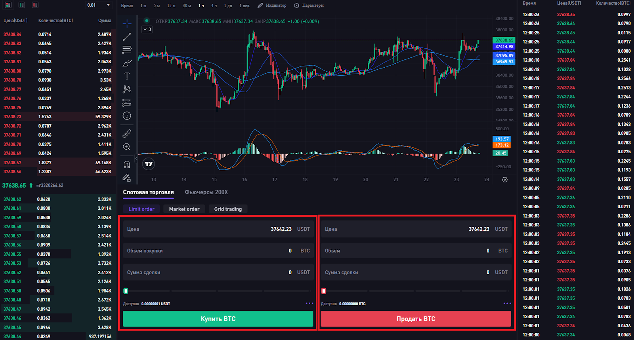The width and height of the screenshot is (634, 340).
Task: Switch chart to 1 дн timeframe
Action: tap(228, 6)
